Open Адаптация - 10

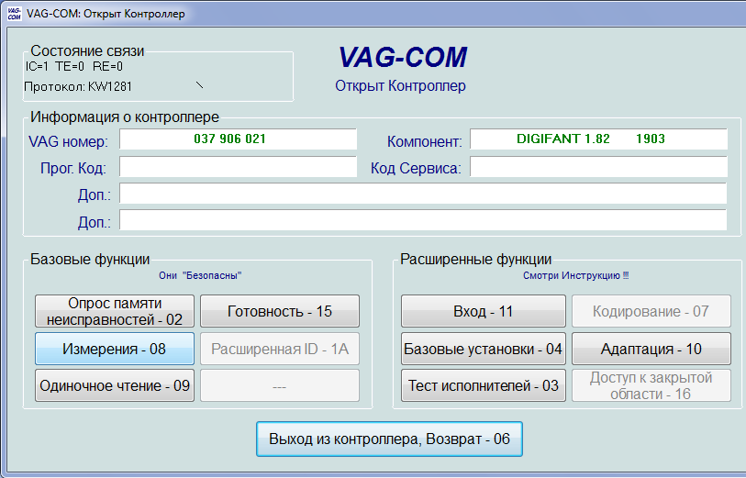pyautogui.click(x=651, y=349)
